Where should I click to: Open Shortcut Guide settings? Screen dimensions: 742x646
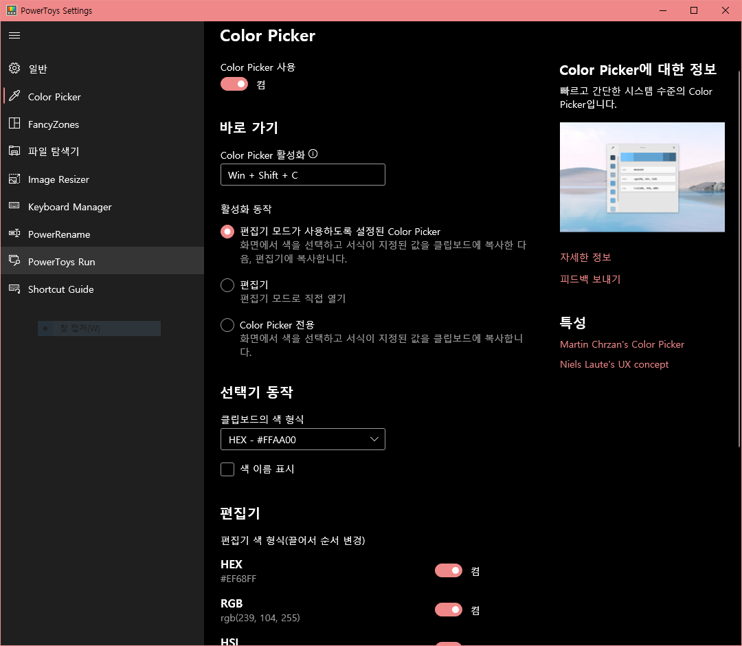pyautogui.click(x=102, y=289)
